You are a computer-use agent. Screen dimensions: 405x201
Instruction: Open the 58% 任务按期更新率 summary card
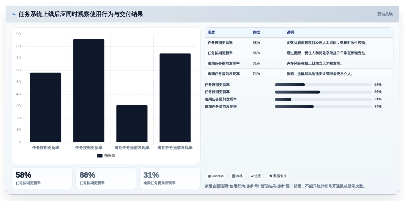42,178
